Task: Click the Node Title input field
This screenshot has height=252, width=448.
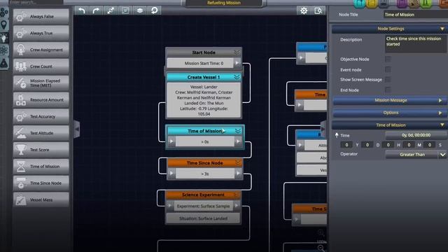Action: tap(415, 15)
